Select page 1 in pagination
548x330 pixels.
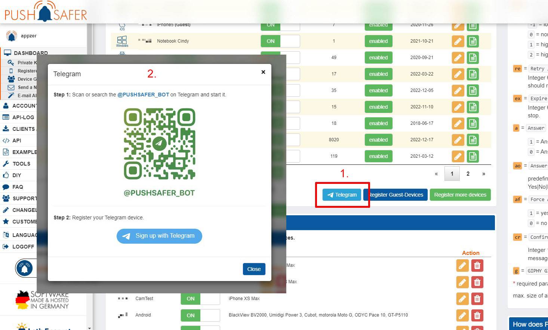pyautogui.click(x=452, y=174)
